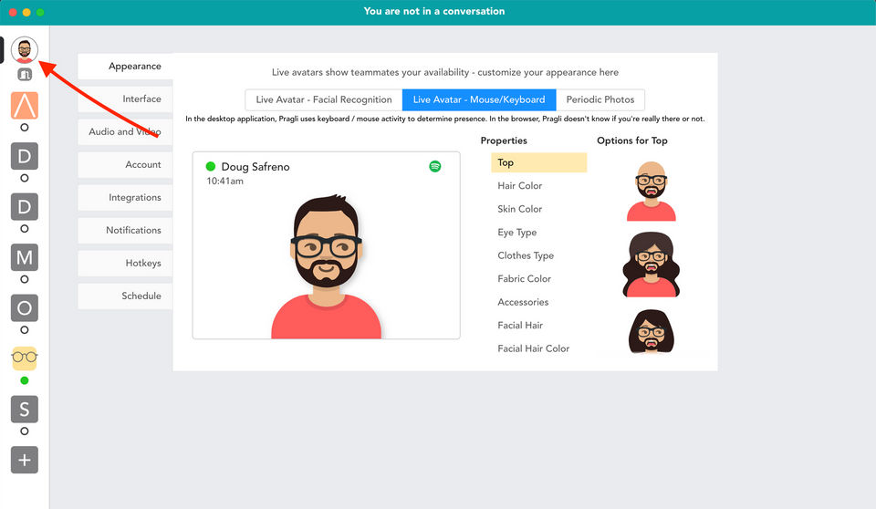Open the O team tile
The width and height of the screenshot is (876, 509).
point(25,307)
